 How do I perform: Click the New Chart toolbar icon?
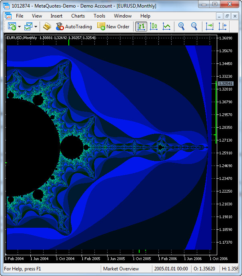[12, 27]
